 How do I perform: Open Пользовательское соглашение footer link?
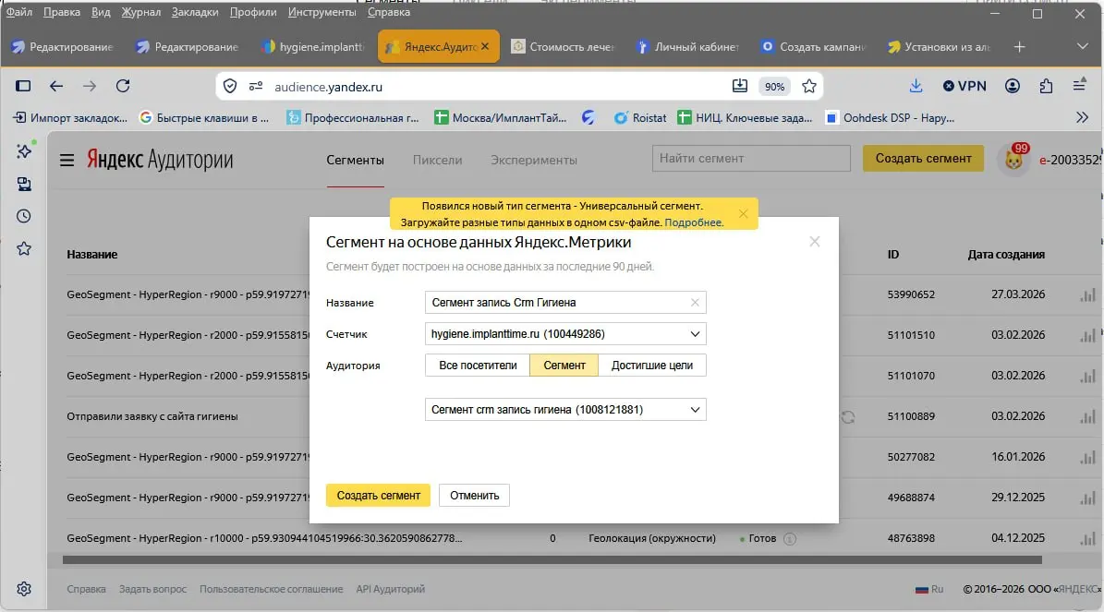pos(271,589)
